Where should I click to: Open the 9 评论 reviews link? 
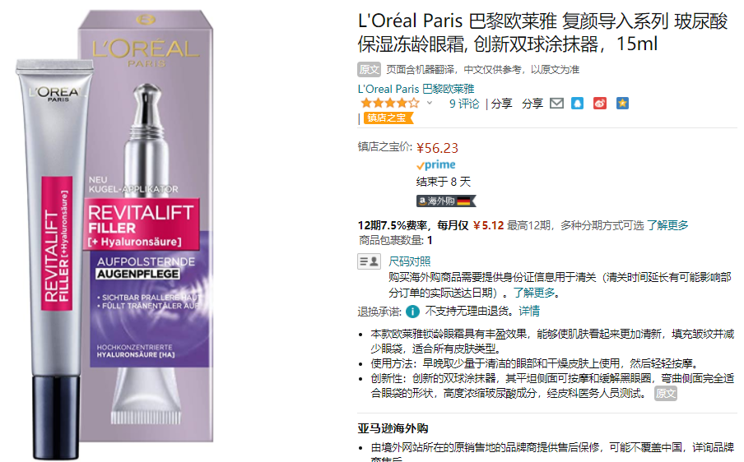click(464, 104)
